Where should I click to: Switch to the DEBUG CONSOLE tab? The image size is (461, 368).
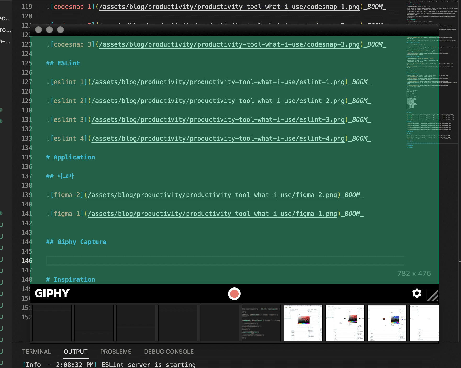(169, 352)
